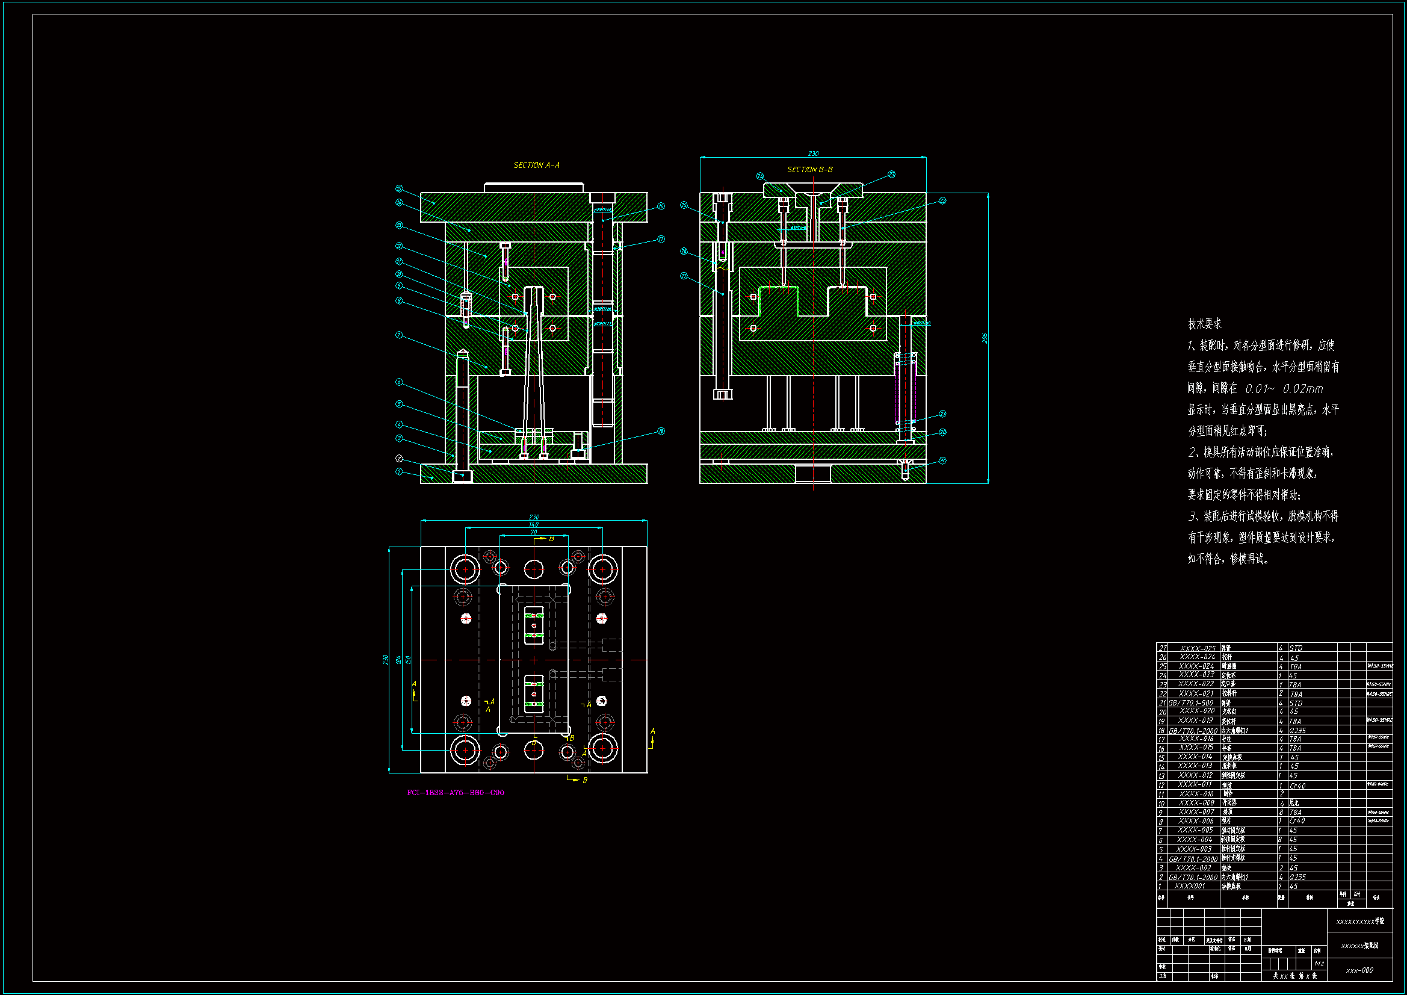1407x995 pixels.
Task: Select the 0.01~0.02mm clearance text
Action: pyautogui.click(x=1284, y=389)
